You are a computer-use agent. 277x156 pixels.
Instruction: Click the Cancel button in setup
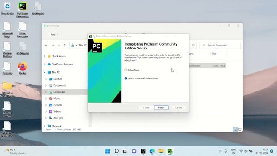(x=178, y=107)
